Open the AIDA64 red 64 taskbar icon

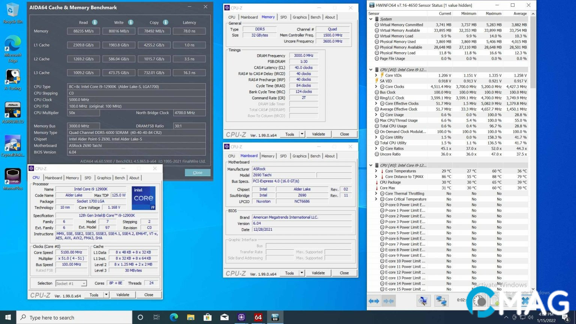click(258, 317)
